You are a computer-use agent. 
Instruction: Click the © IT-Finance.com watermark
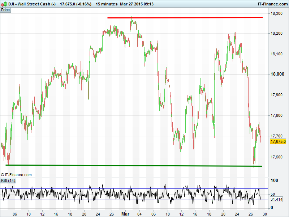(x=16, y=175)
